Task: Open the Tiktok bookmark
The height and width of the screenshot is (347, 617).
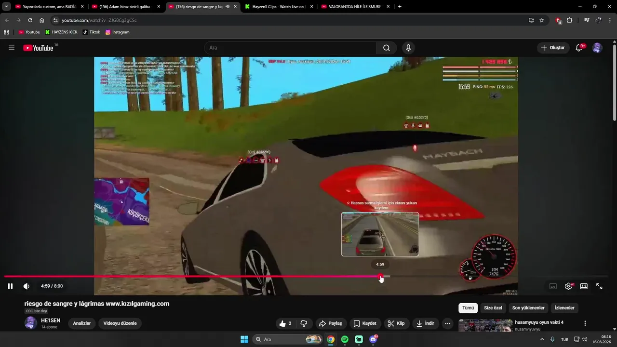Action: point(92,32)
